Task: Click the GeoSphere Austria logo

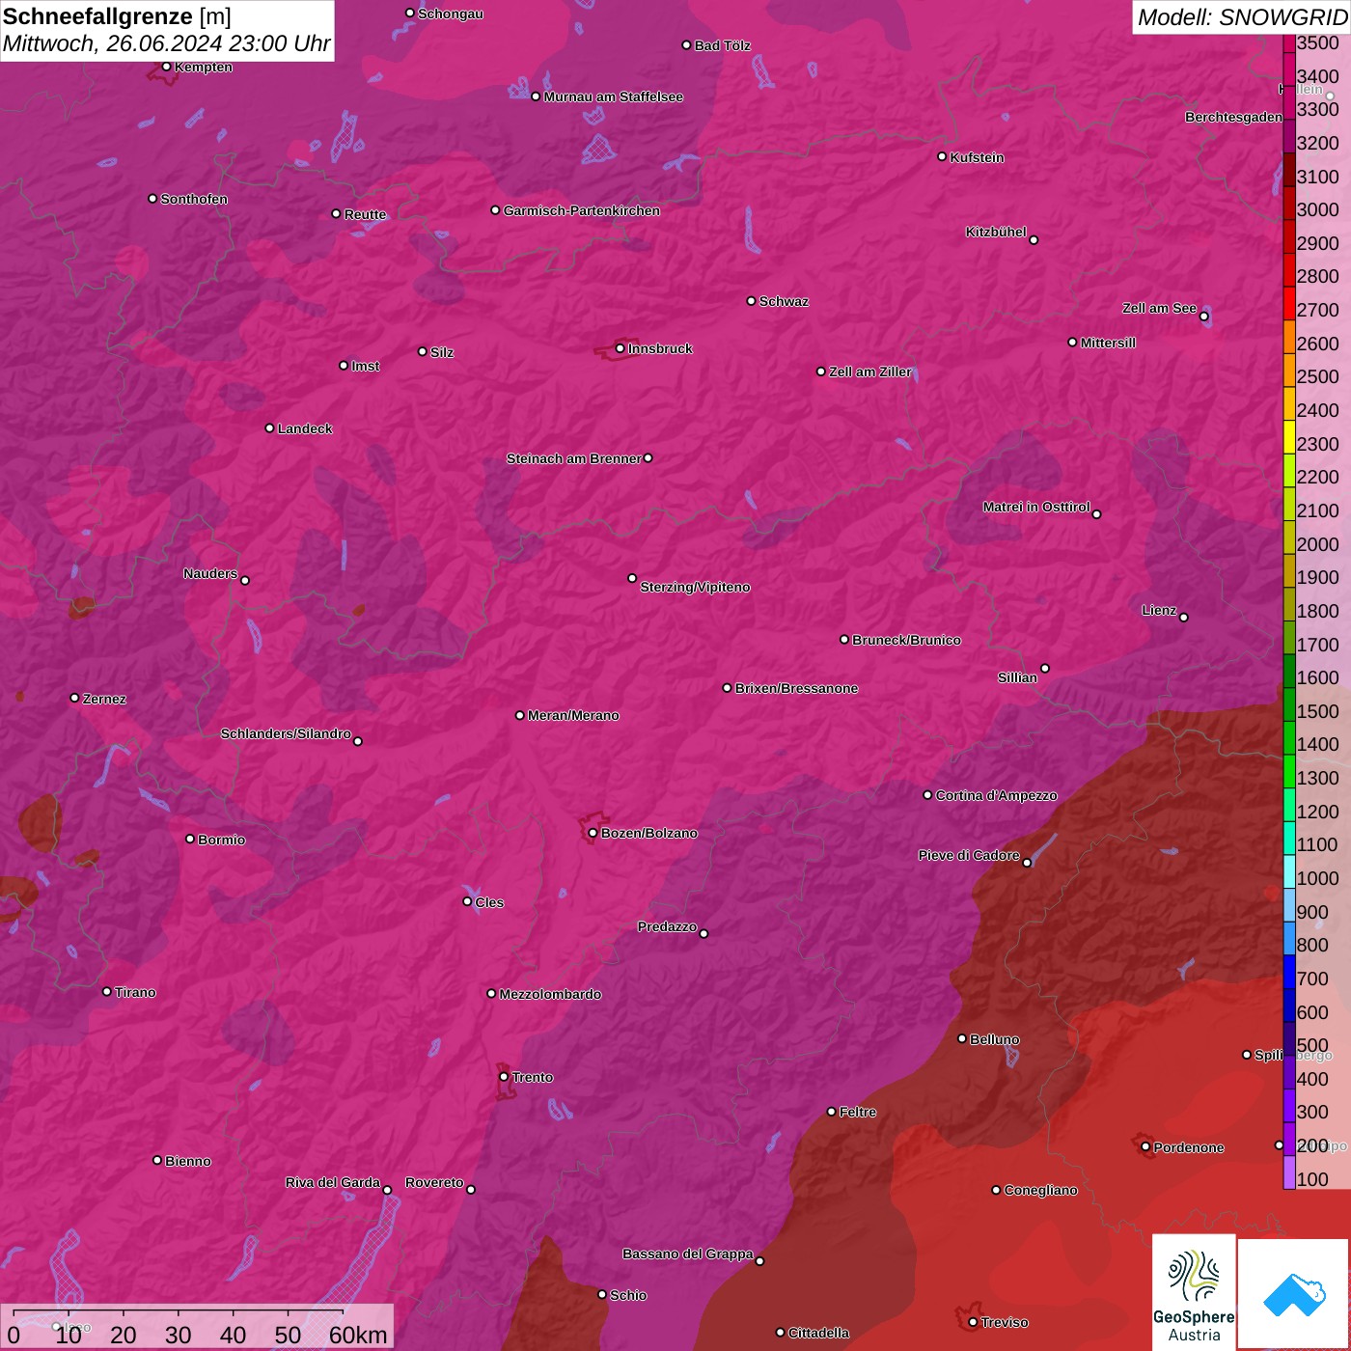Action: [1194, 1292]
